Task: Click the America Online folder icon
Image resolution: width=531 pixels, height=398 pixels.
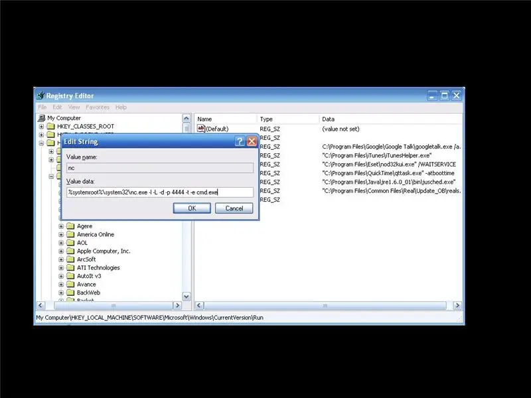Action: coord(70,234)
